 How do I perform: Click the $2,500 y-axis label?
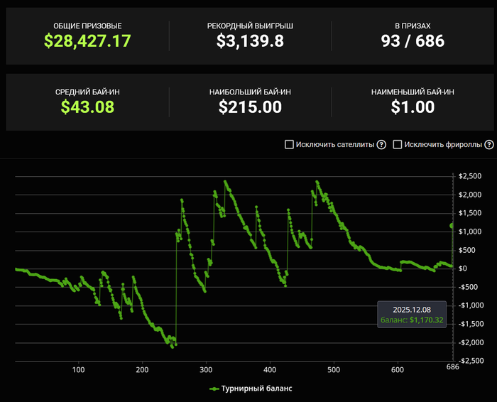click(x=470, y=176)
